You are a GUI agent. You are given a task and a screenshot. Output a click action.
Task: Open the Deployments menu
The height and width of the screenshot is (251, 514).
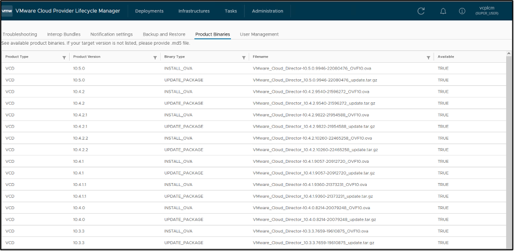(x=149, y=11)
